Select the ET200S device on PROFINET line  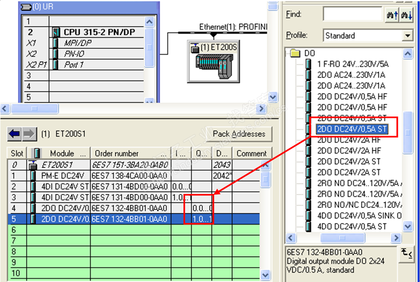(x=213, y=61)
